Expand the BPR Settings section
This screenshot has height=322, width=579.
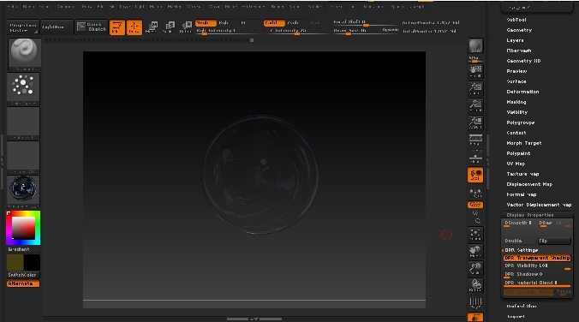pos(522,250)
